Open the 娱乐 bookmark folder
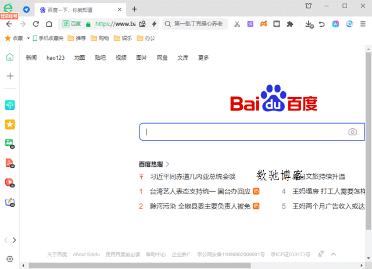 (x=123, y=38)
